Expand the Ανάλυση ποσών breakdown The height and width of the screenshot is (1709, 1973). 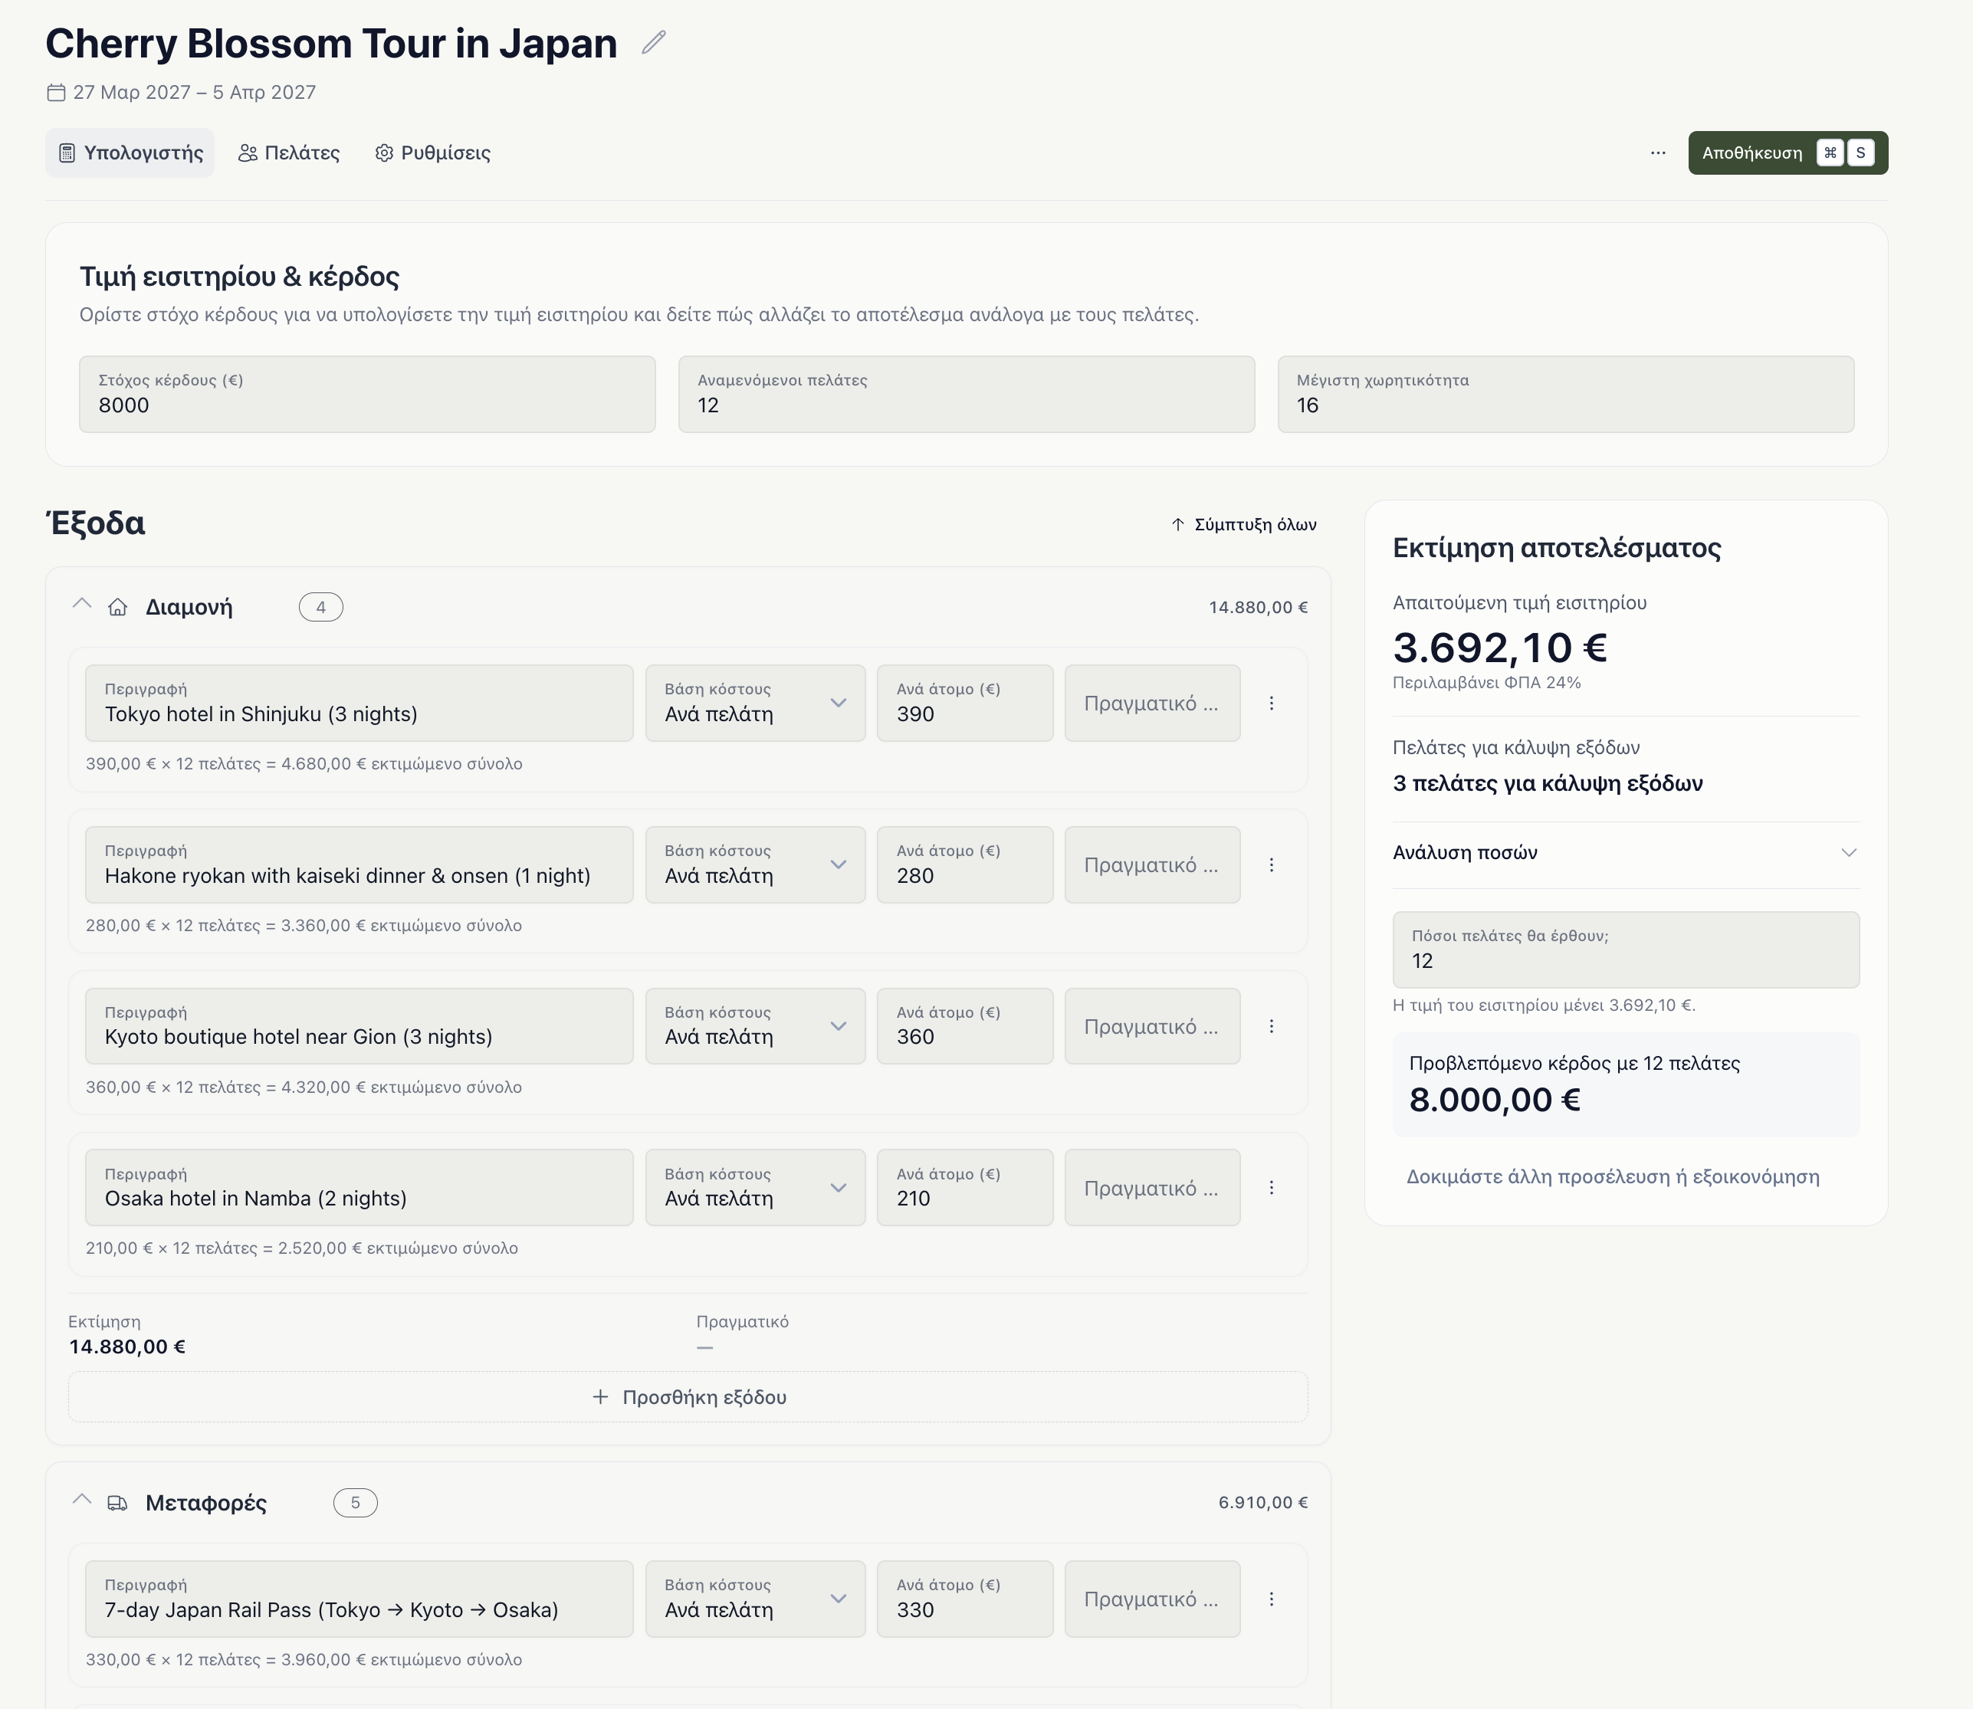(x=1626, y=853)
